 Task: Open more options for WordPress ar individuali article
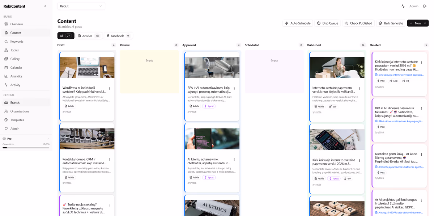[x=109, y=88]
